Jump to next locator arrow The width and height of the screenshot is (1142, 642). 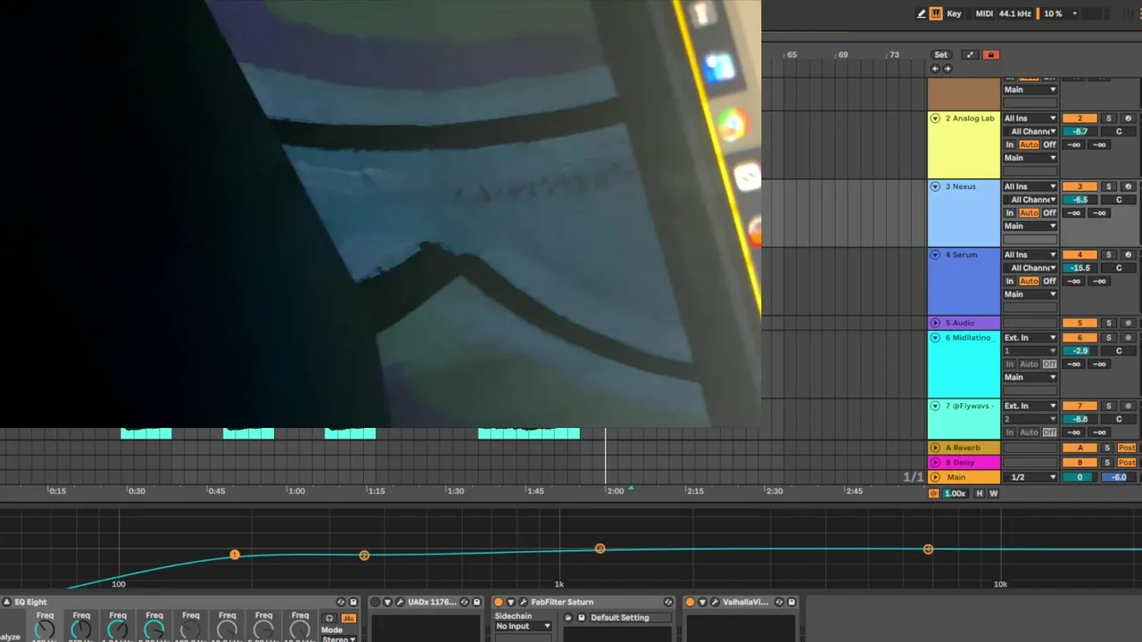948,69
